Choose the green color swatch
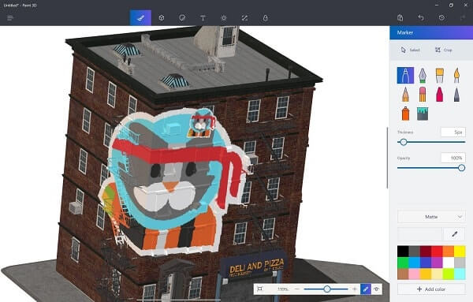This screenshot has height=302, width=473. [x=403, y=263]
